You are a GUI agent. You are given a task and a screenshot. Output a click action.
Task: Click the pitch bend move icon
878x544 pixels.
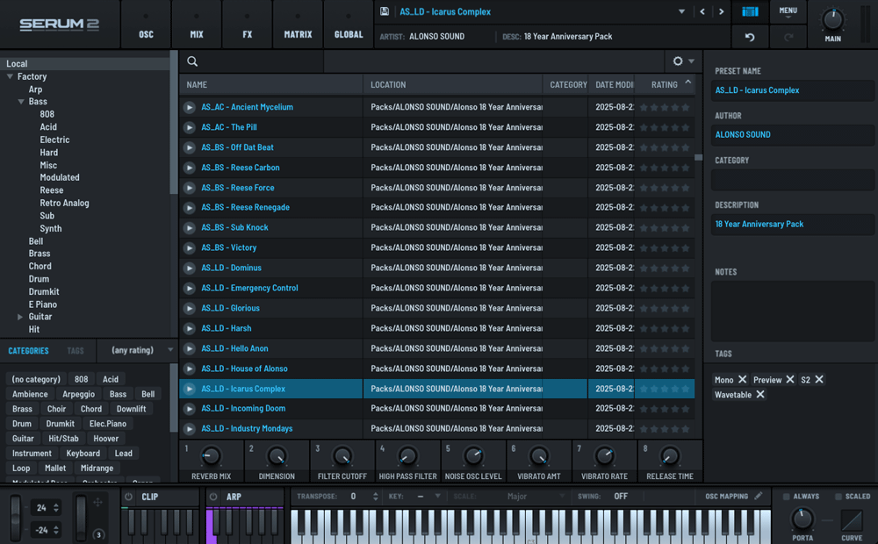click(97, 502)
